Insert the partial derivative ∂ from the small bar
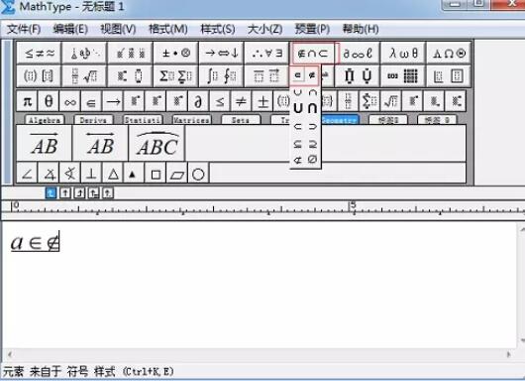525x381 pixels. coord(198,101)
